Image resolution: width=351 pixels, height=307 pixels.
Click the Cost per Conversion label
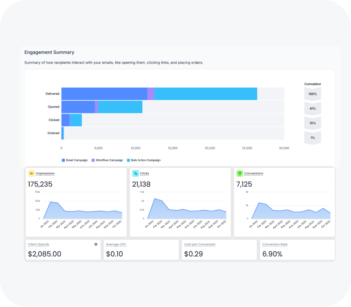(200, 244)
